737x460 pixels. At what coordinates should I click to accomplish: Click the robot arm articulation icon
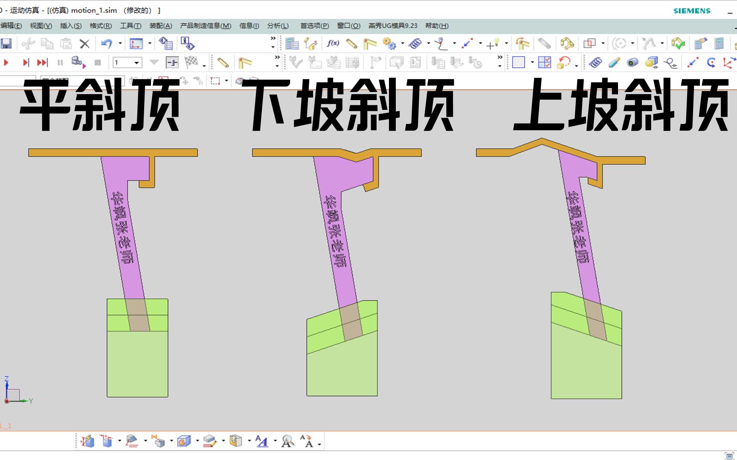pyautogui.click(x=567, y=43)
